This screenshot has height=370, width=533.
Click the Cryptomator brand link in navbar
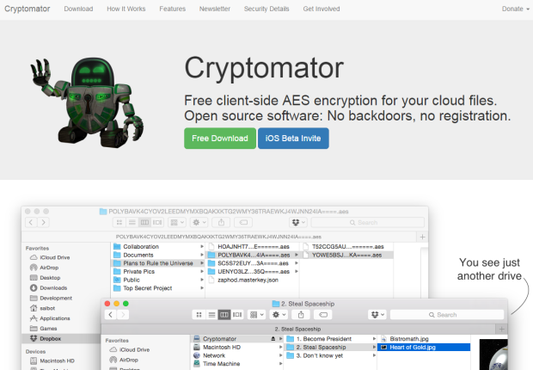[x=28, y=9]
